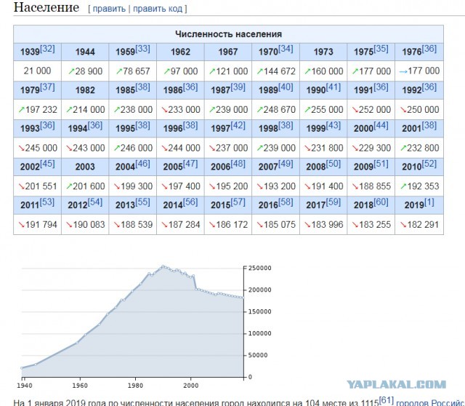Open reference [41] next to 1990
The height and width of the screenshot is (406, 465).
point(333,87)
